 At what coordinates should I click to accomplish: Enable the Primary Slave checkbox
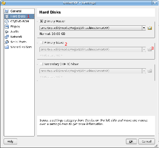click(41, 42)
